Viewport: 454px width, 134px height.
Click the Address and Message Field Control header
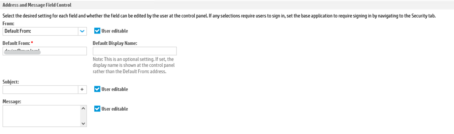pyautogui.click(x=37, y=5)
